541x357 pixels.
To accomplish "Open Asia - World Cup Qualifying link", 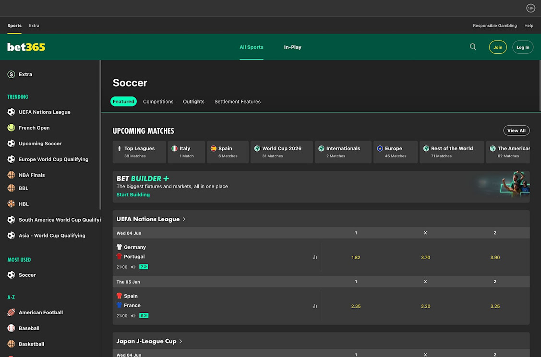I will pyautogui.click(x=52, y=236).
